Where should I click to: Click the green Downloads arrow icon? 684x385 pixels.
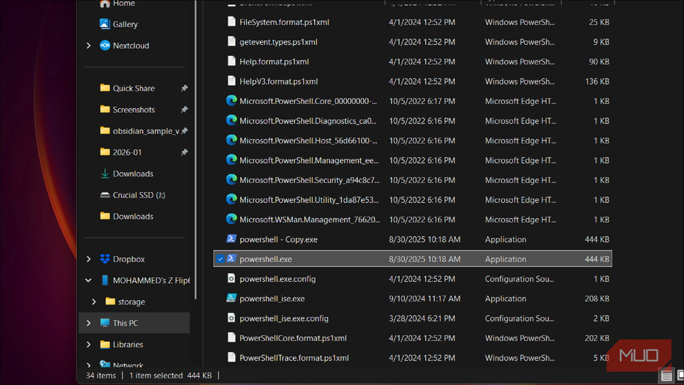click(105, 174)
